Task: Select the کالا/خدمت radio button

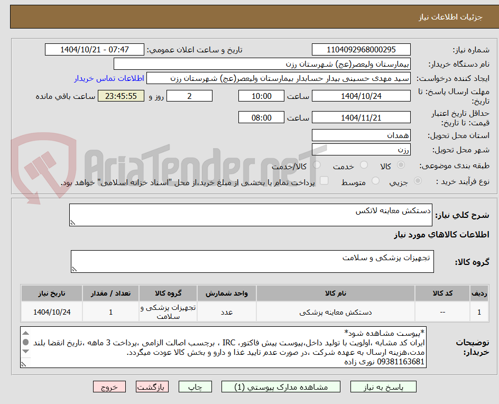Action: (317, 165)
